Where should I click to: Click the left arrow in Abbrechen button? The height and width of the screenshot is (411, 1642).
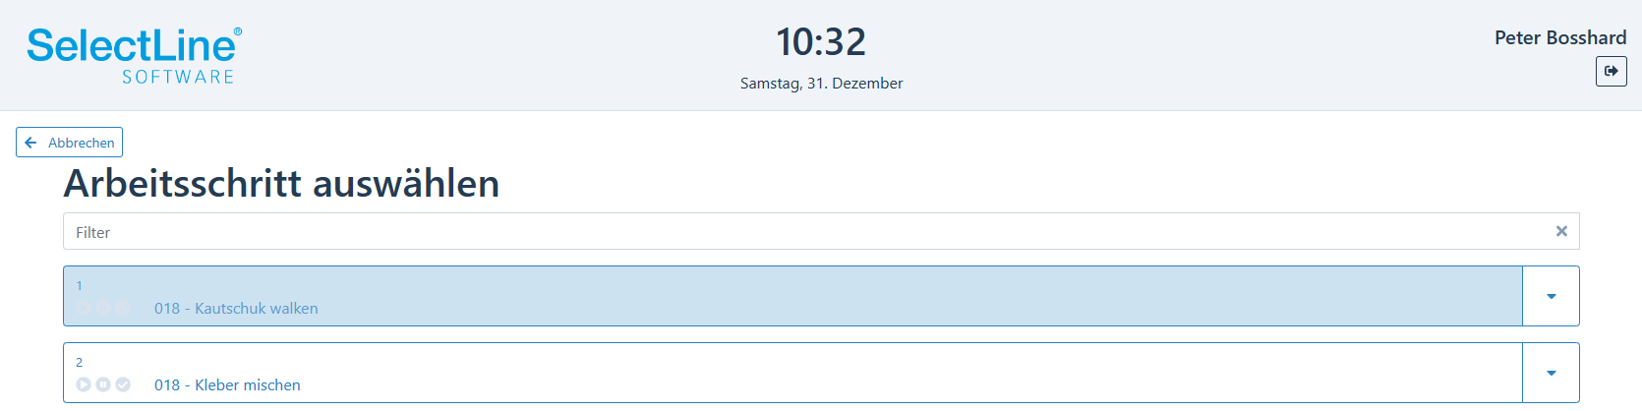pyautogui.click(x=30, y=143)
